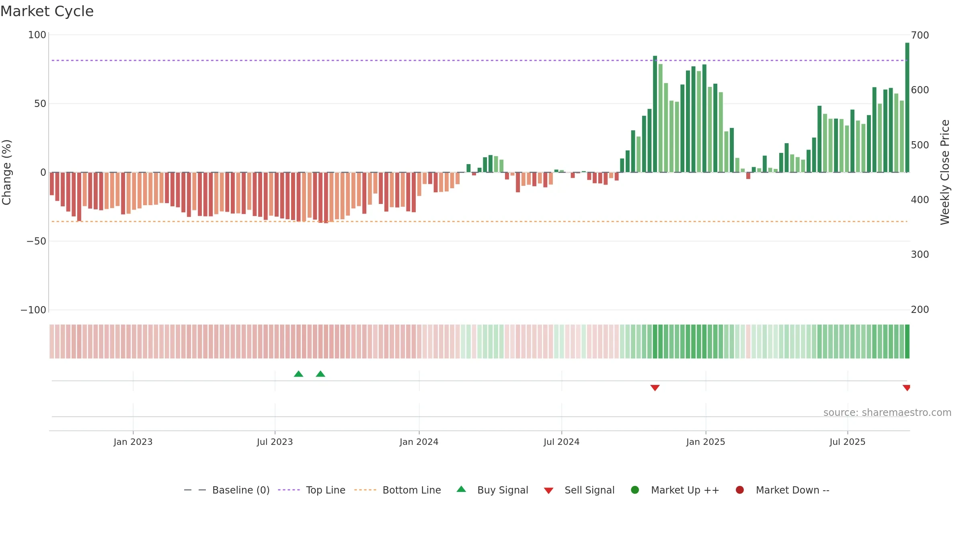Click the source: sharemaestro.com text

tap(887, 413)
